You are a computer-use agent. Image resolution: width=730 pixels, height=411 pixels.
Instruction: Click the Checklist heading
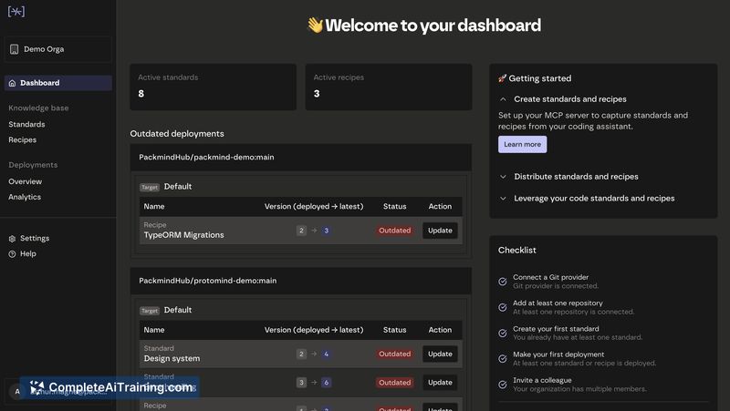(x=516, y=250)
